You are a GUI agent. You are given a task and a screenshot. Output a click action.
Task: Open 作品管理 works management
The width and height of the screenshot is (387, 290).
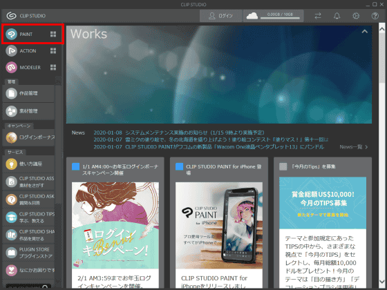point(28,93)
